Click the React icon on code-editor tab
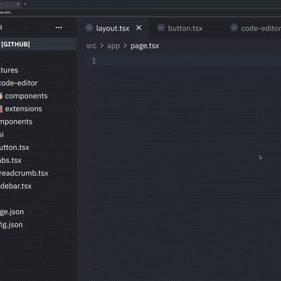Screen dimensions: 281x281 pos(234,27)
